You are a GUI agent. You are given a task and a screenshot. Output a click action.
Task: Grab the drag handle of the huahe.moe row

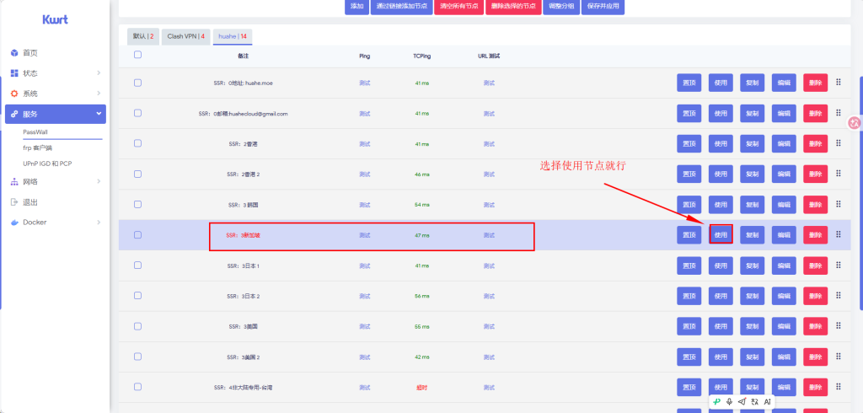click(x=839, y=82)
